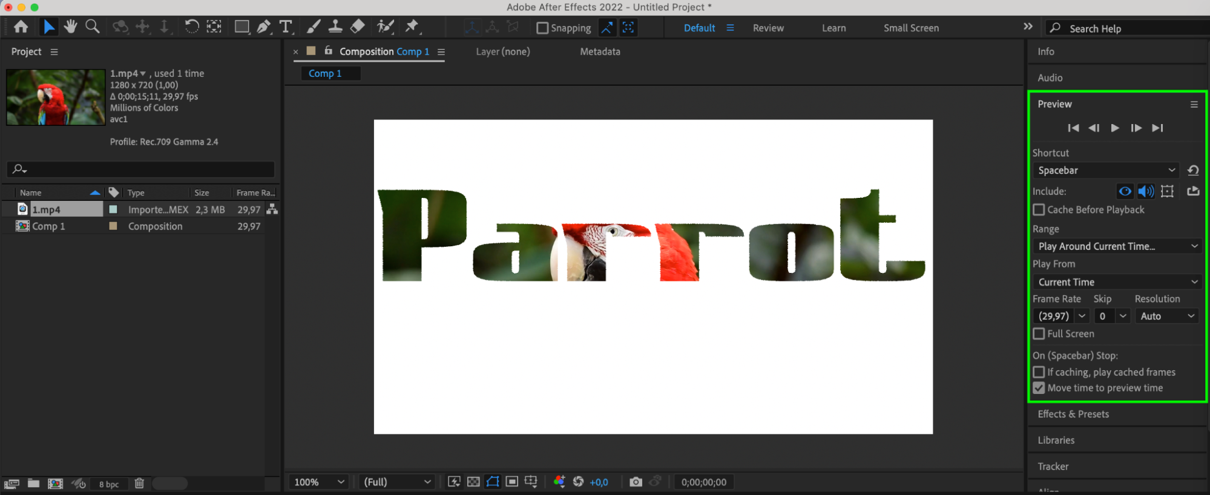Take a snapshot with the camera icon
The width and height of the screenshot is (1210, 495).
coord(636,482)
